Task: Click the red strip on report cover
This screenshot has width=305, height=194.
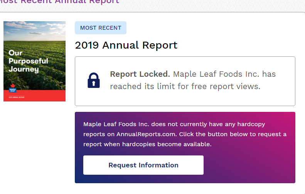Action: click(34, 96)
